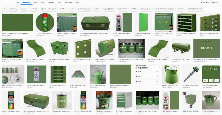Open the green petroleum can image

coord(98,74)
